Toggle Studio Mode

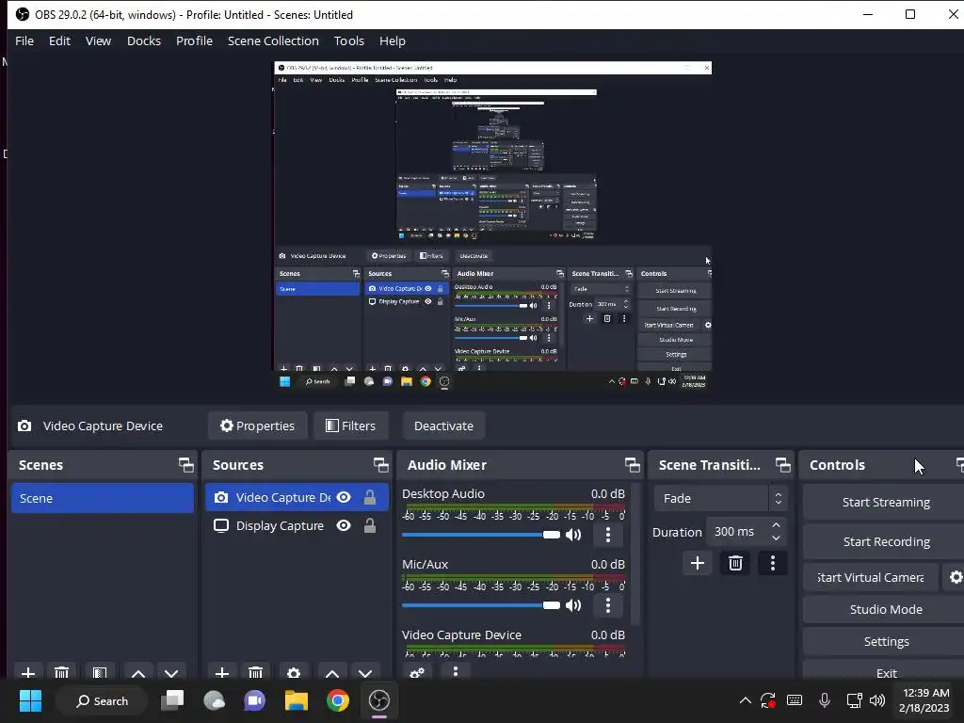coord(885,609)
